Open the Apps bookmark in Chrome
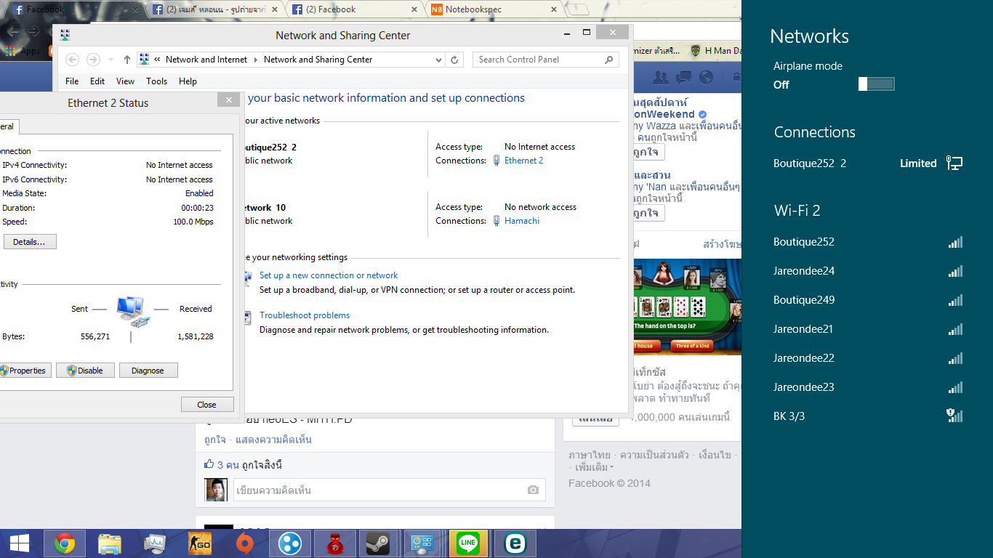 click(23, 51)
